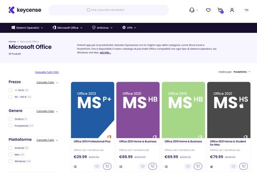Click the keycense logo
The width and height of the screenshot is (257, 174).
(x=25, y=10)
